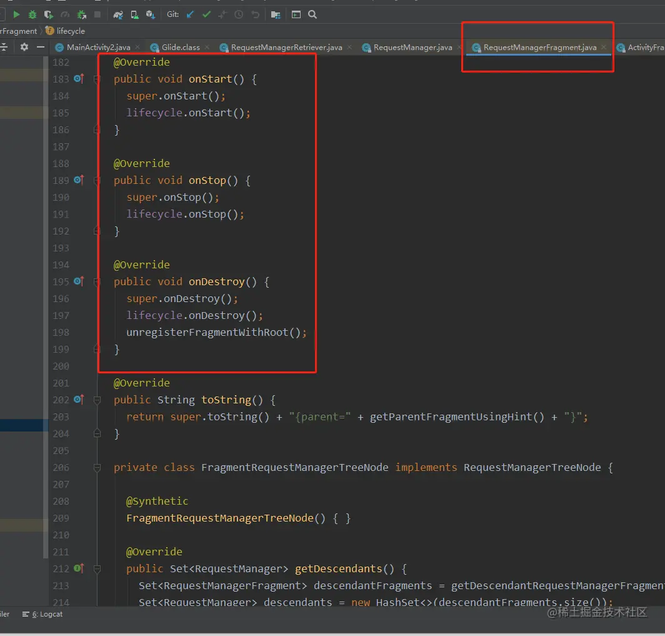This screenshot has width=665, height=636.
Task: Close the MainActivity2.java tab
Action: 138,47
